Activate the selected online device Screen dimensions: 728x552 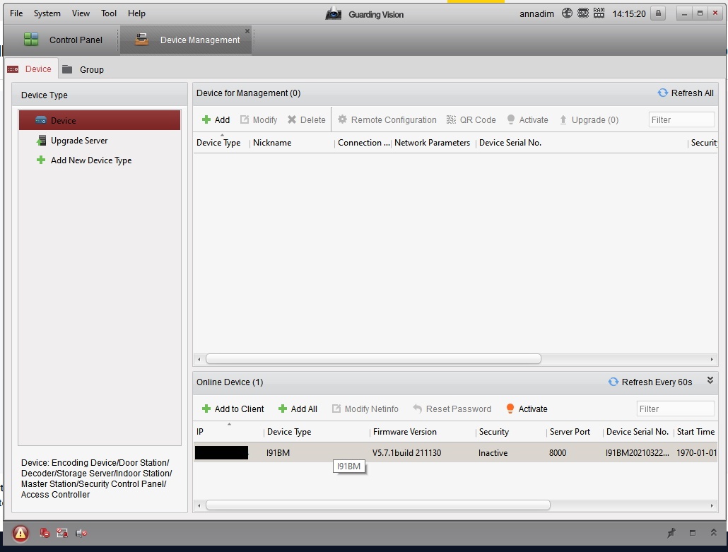[527, 409]
